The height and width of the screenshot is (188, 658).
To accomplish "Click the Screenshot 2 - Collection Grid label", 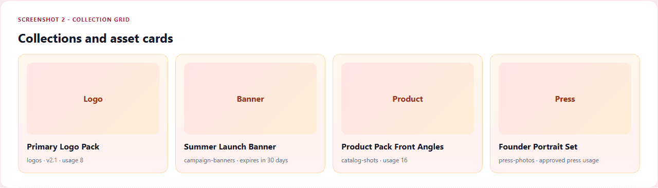I will point(74,20).
